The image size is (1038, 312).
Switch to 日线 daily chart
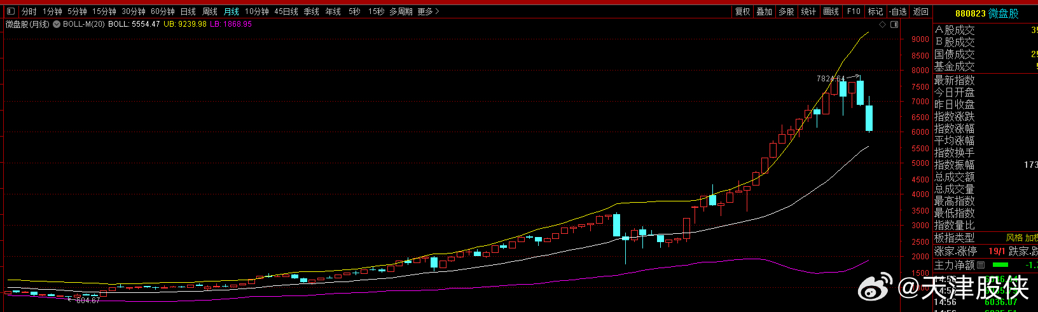click(188, 11)
